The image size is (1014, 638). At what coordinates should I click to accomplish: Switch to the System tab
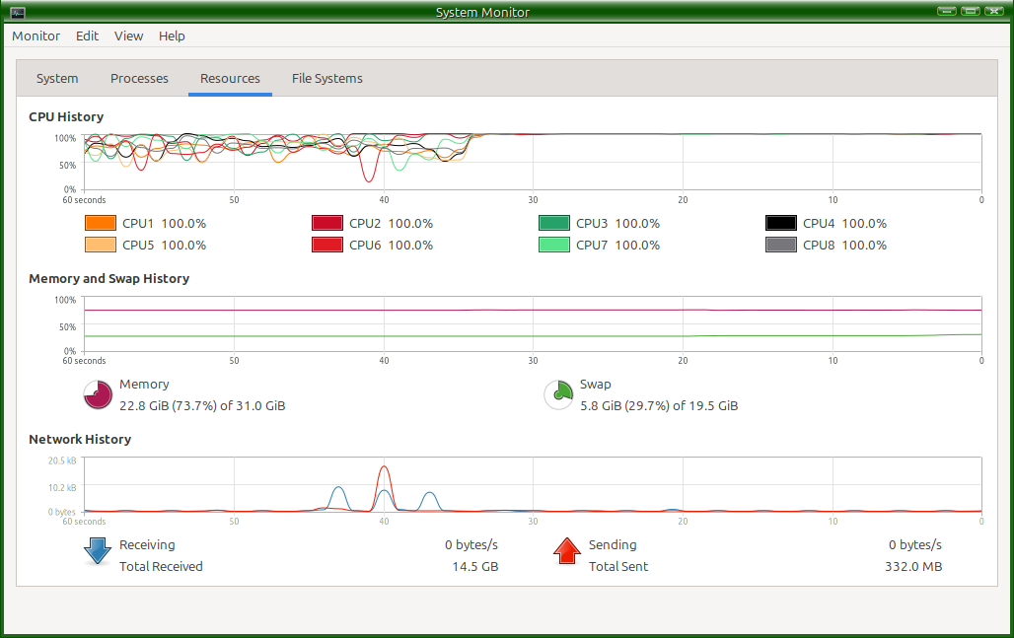click(x=57, y=78)
